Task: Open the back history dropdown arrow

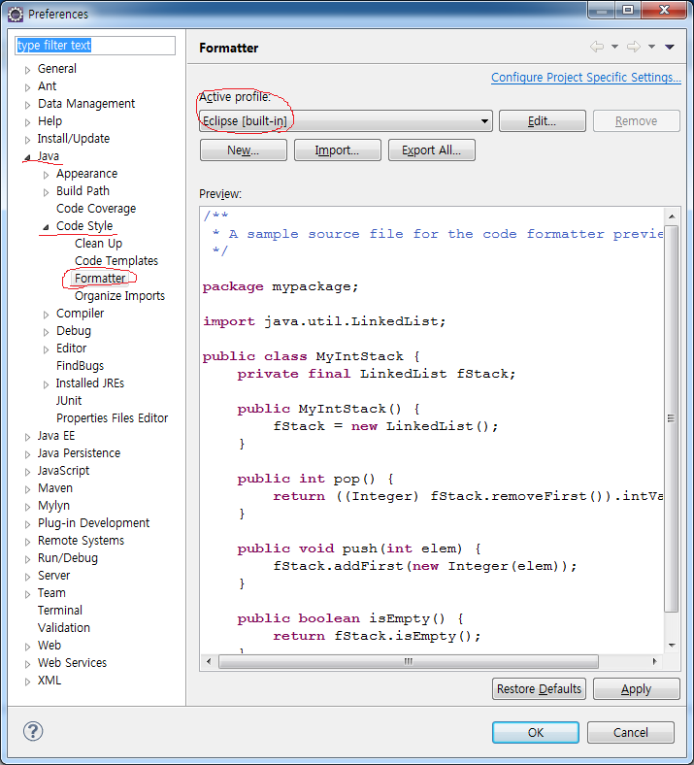Action: pos(614,47)
